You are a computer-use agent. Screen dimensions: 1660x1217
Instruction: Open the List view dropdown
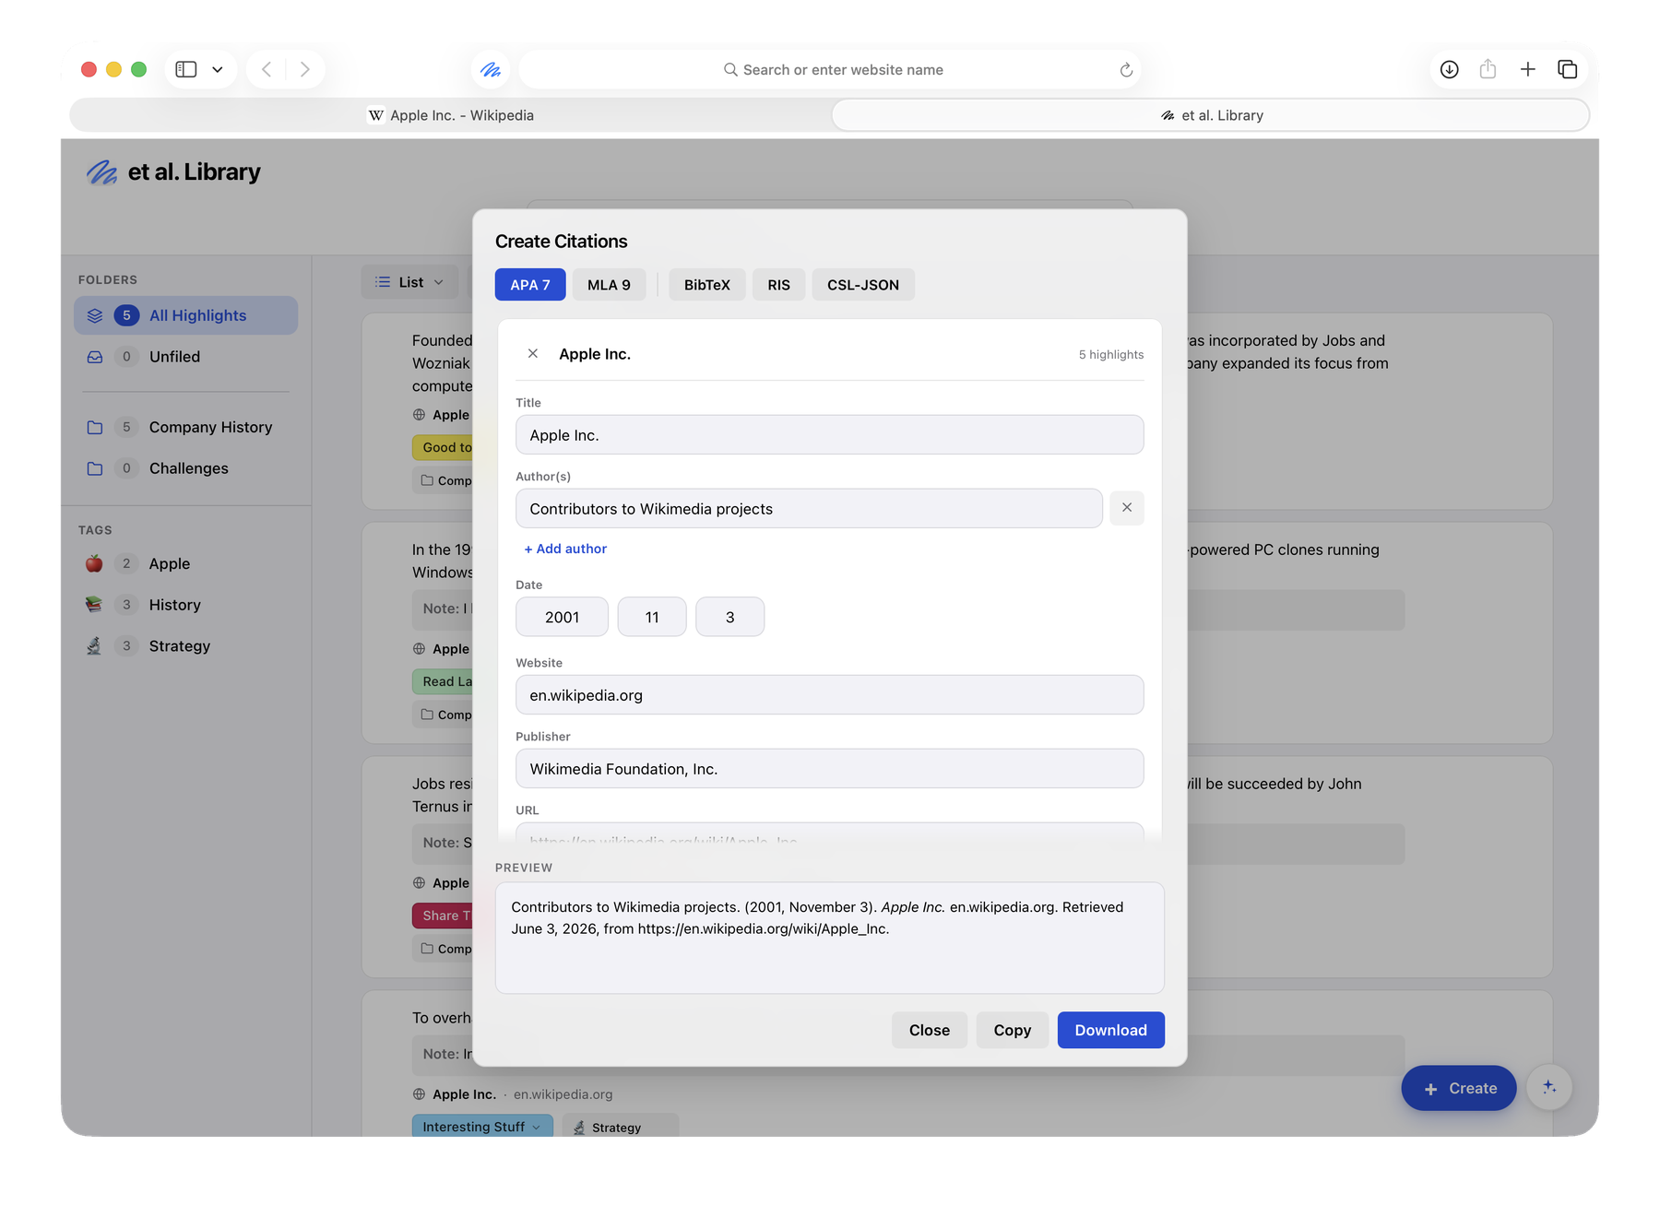click(x=409, y=282)
